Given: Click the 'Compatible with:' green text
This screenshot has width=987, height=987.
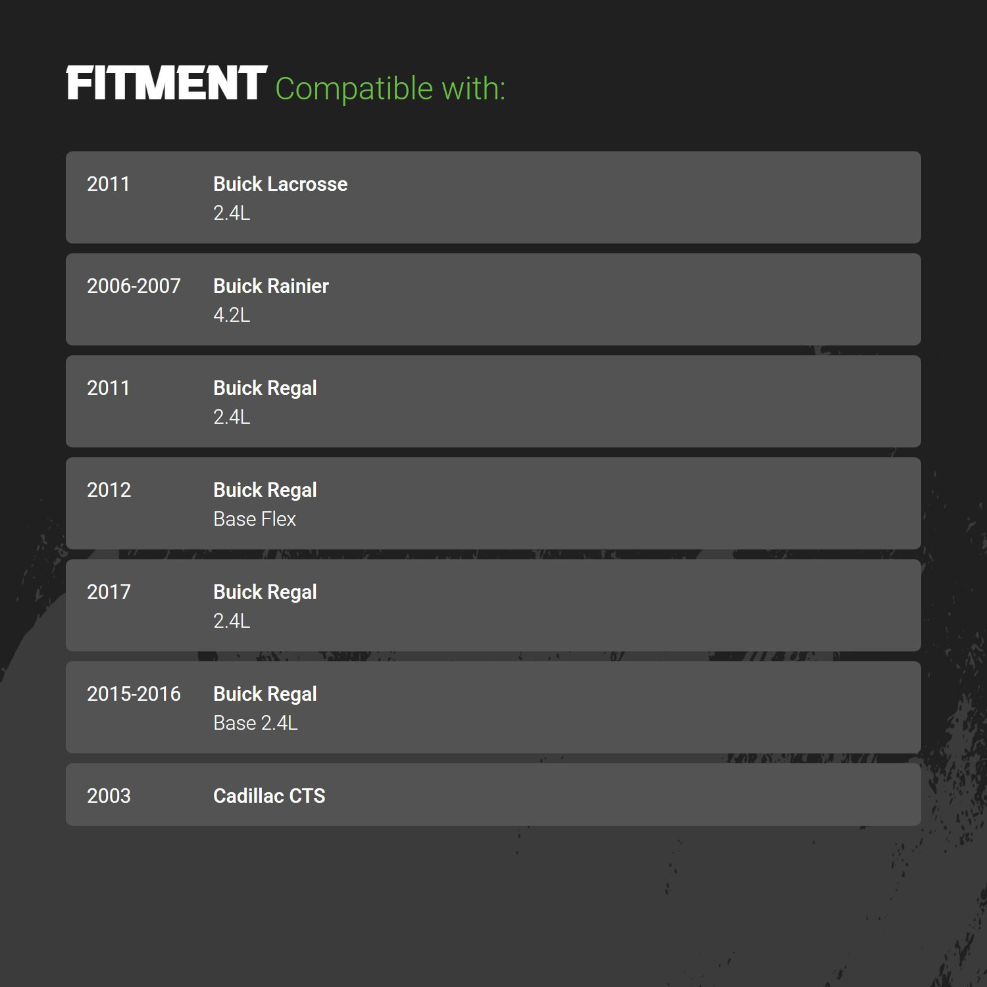Looking at the screenshot, I should [x=390, y=89].
